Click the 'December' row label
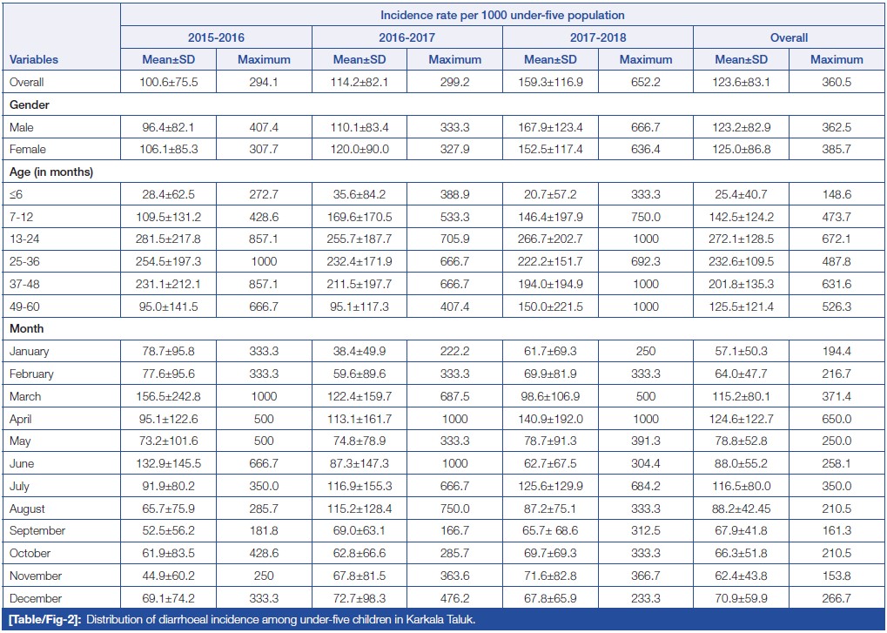The width and height of the screenshot is (887, 633). click(x=34, y=598)
